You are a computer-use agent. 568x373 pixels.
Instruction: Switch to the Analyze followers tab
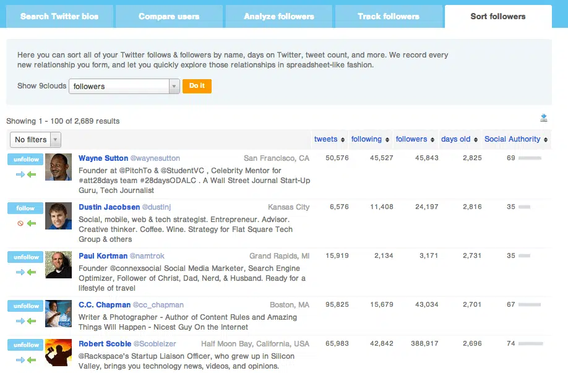279,17
